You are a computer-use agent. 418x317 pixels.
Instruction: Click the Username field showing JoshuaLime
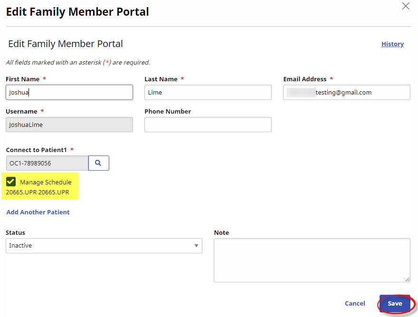click(69, 125)
